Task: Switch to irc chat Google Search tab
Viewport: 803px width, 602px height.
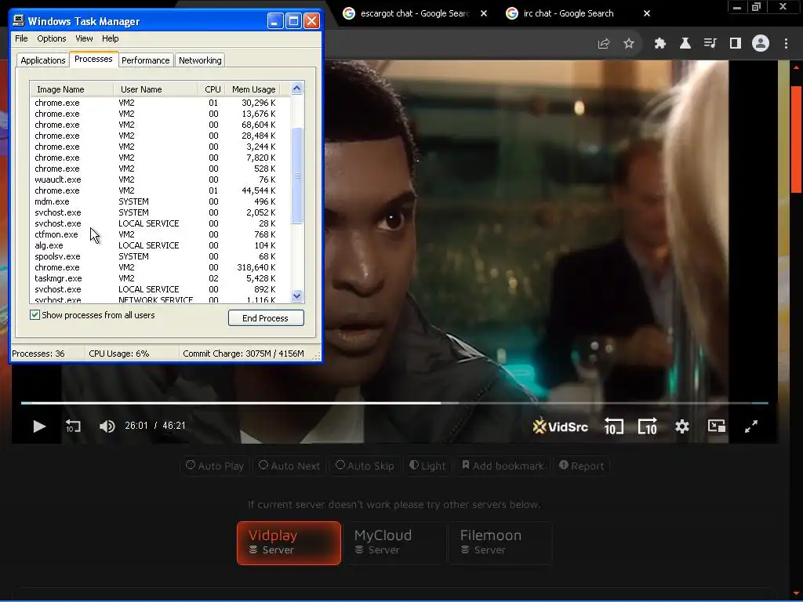Action: 569,13
